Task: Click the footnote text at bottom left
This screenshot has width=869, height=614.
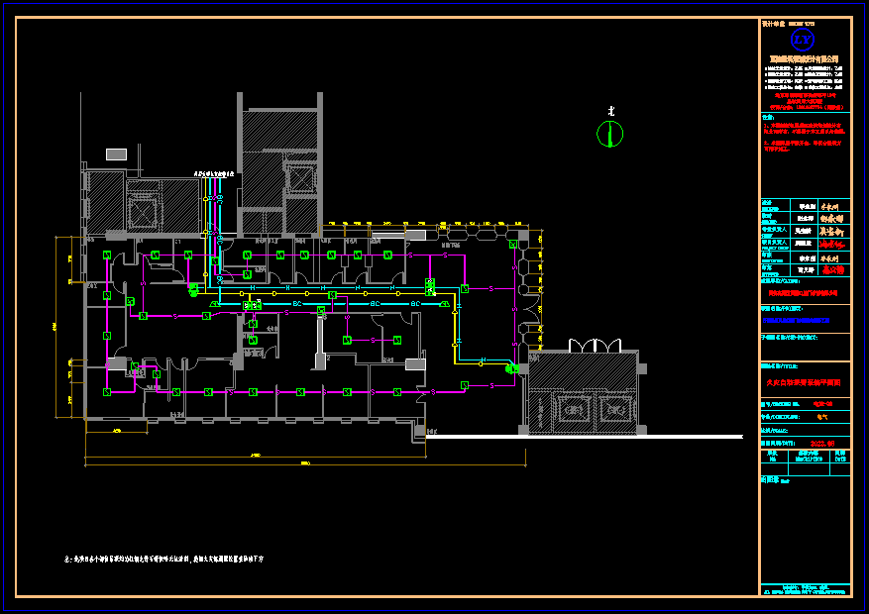Action: [x=163, y=560]
